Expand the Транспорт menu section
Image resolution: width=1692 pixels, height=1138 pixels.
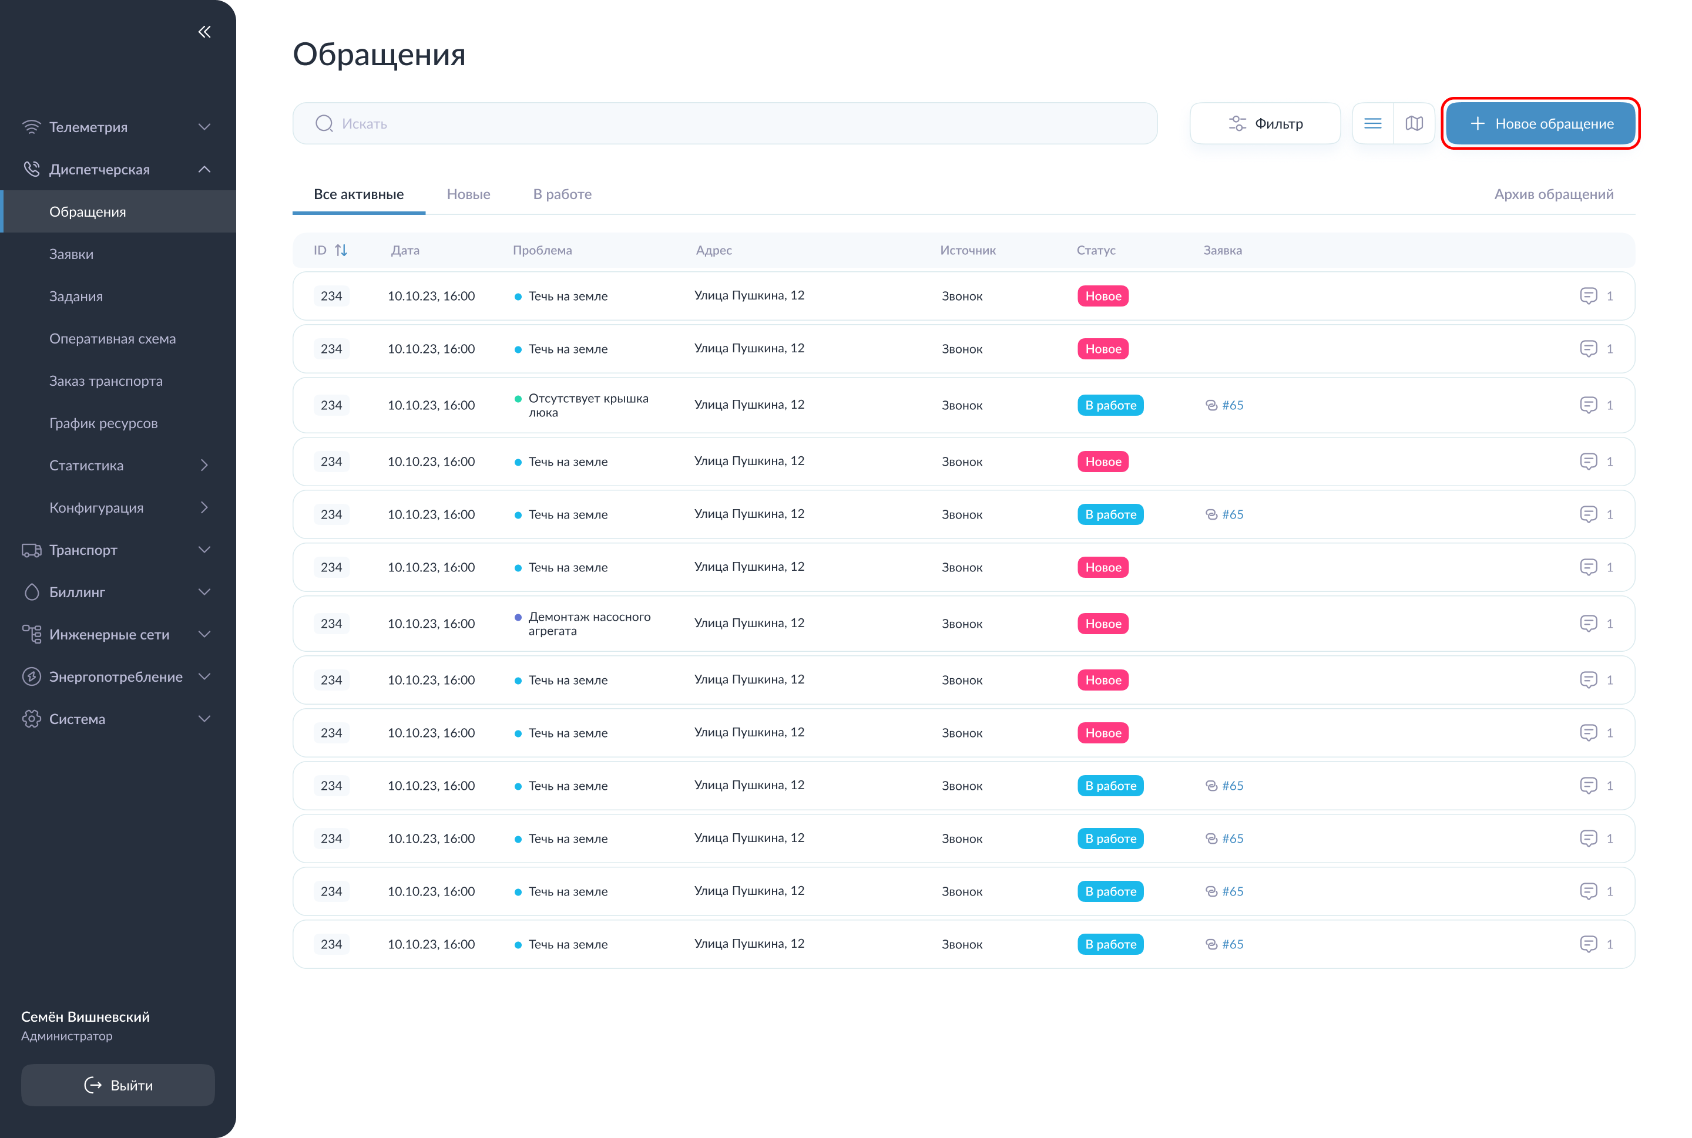click(x=204, y=550)
